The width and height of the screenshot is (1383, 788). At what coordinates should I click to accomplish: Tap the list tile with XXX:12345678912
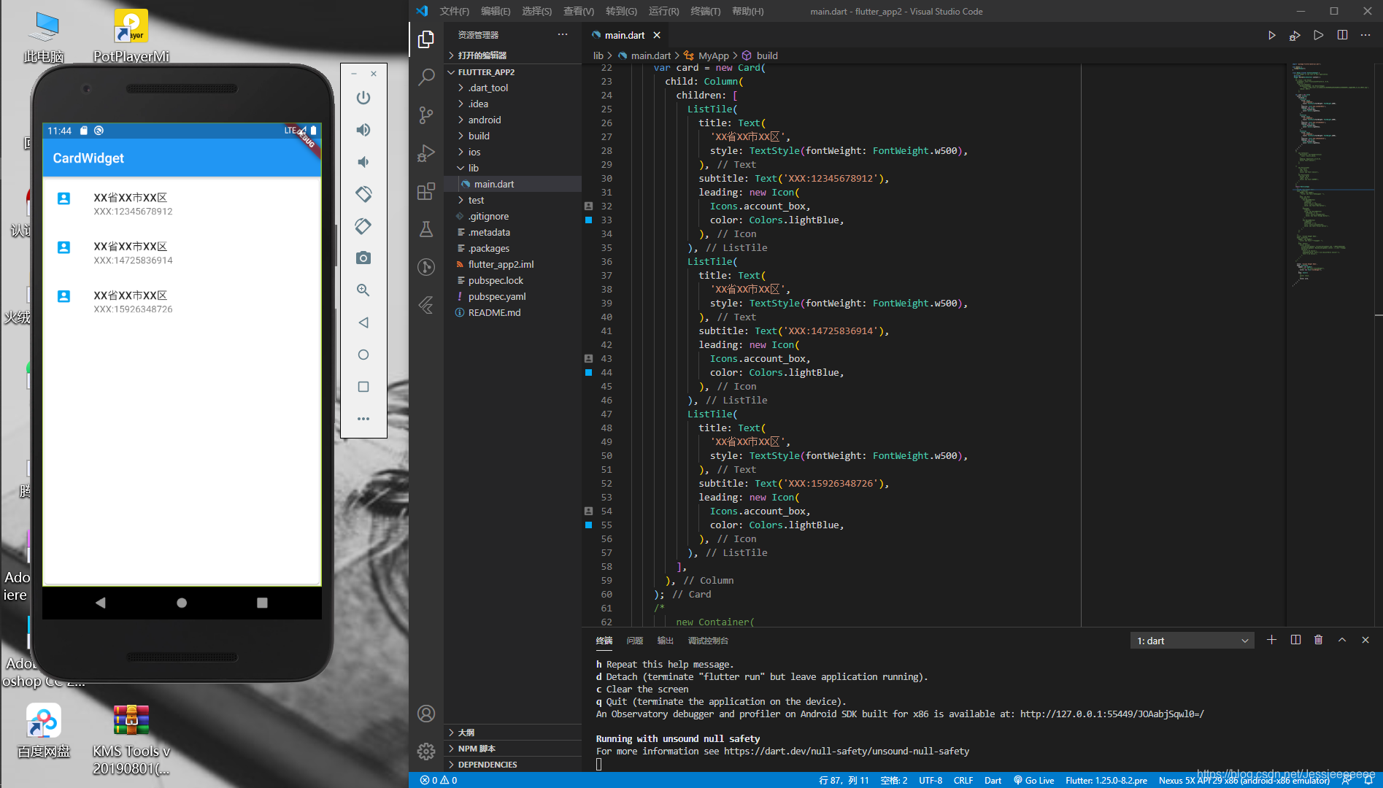[182, 204]
